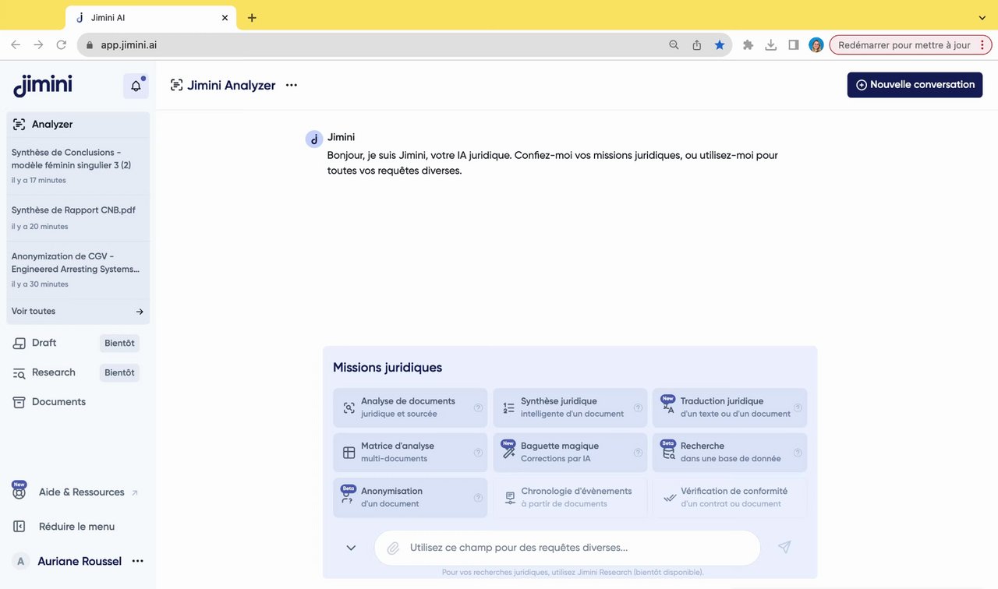998x589 pixels.
Task: Click the Auriane Roussel avatar
Action: 21,561
